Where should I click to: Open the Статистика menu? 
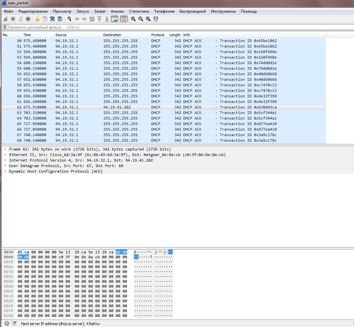pos(139,11)
